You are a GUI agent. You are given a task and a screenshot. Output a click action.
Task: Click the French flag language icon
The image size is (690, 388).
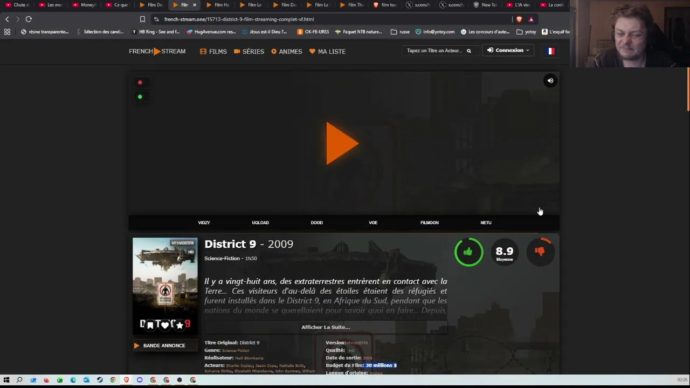(550, 51)
